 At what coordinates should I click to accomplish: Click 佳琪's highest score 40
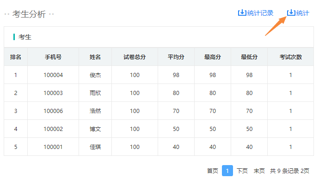coord(213,147)
